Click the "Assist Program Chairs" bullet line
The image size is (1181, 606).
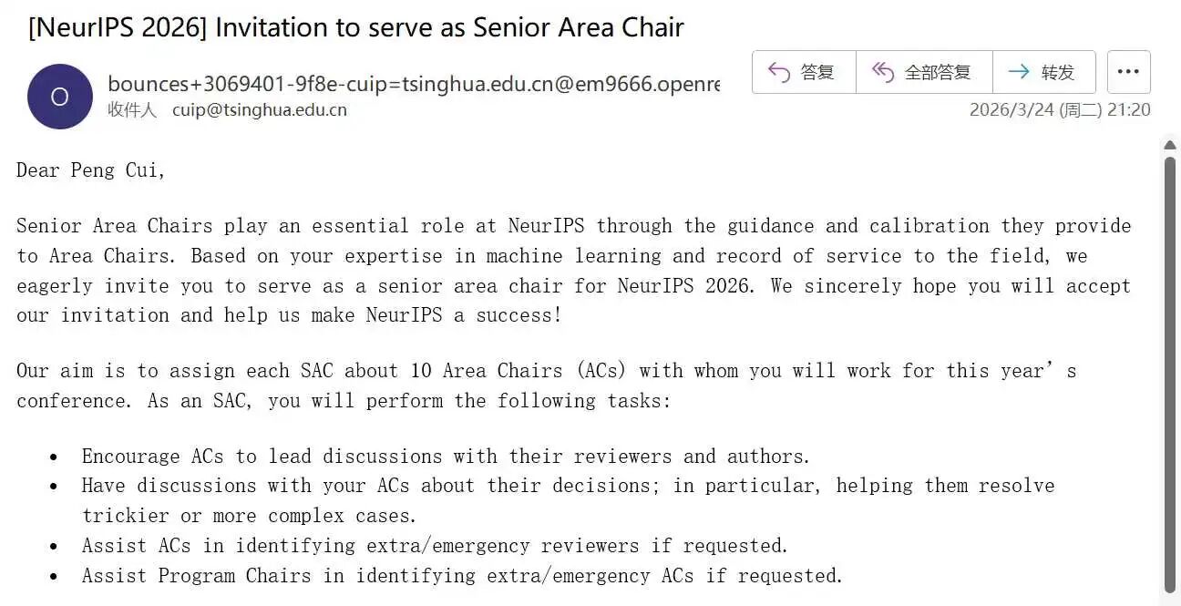point(462,576)
